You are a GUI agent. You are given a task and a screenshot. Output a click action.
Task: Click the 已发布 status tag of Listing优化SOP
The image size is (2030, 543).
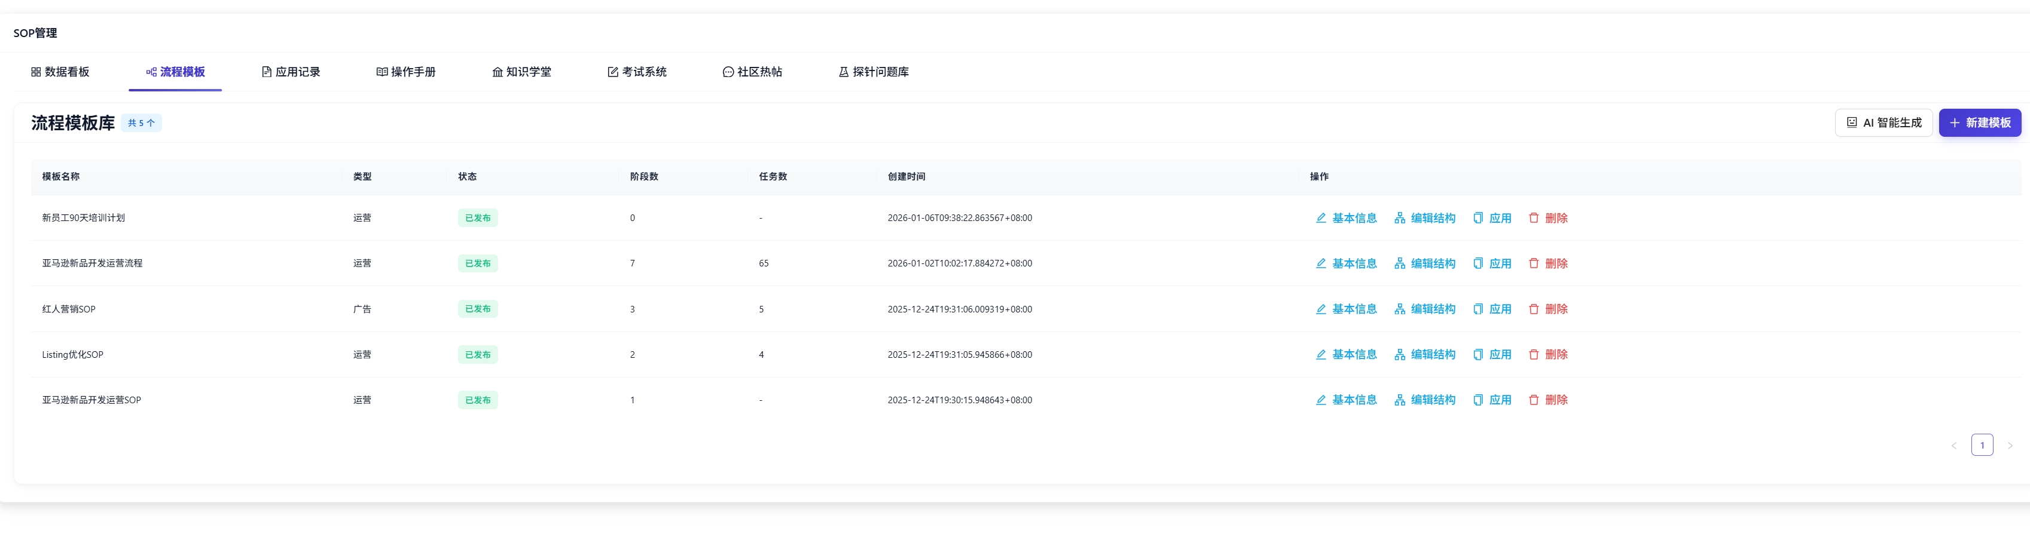pyautogui.click(x=478, y=355)
